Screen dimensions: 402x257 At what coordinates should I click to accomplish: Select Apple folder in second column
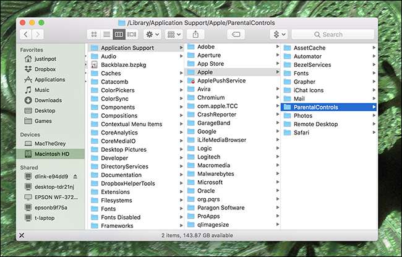click(233, 72)
